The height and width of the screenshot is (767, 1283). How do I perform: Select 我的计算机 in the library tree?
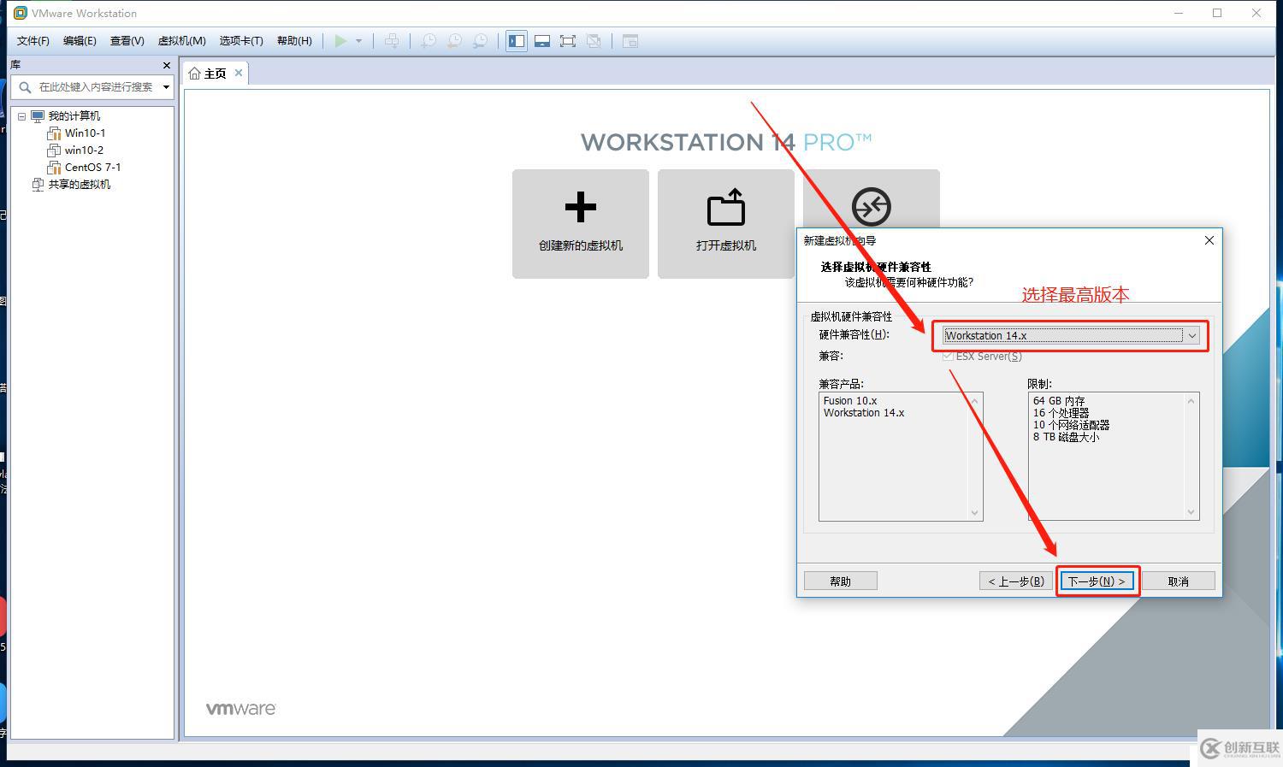coord(74,116)
